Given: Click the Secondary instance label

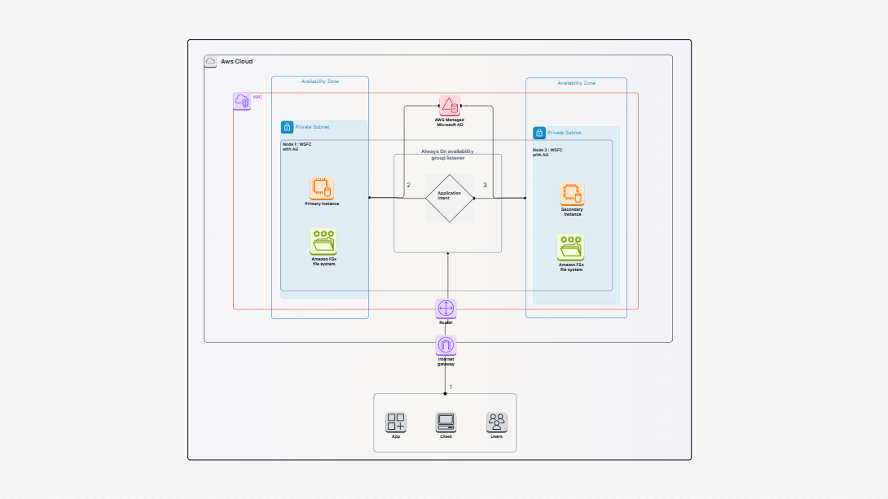Looking at the screenshot, I should [x=572, y=212].
